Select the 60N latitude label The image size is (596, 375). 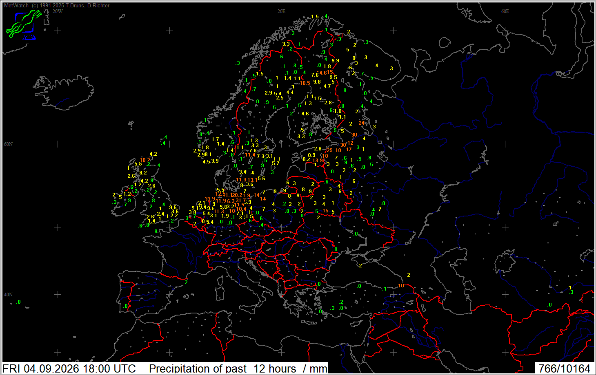pos(8,144)
